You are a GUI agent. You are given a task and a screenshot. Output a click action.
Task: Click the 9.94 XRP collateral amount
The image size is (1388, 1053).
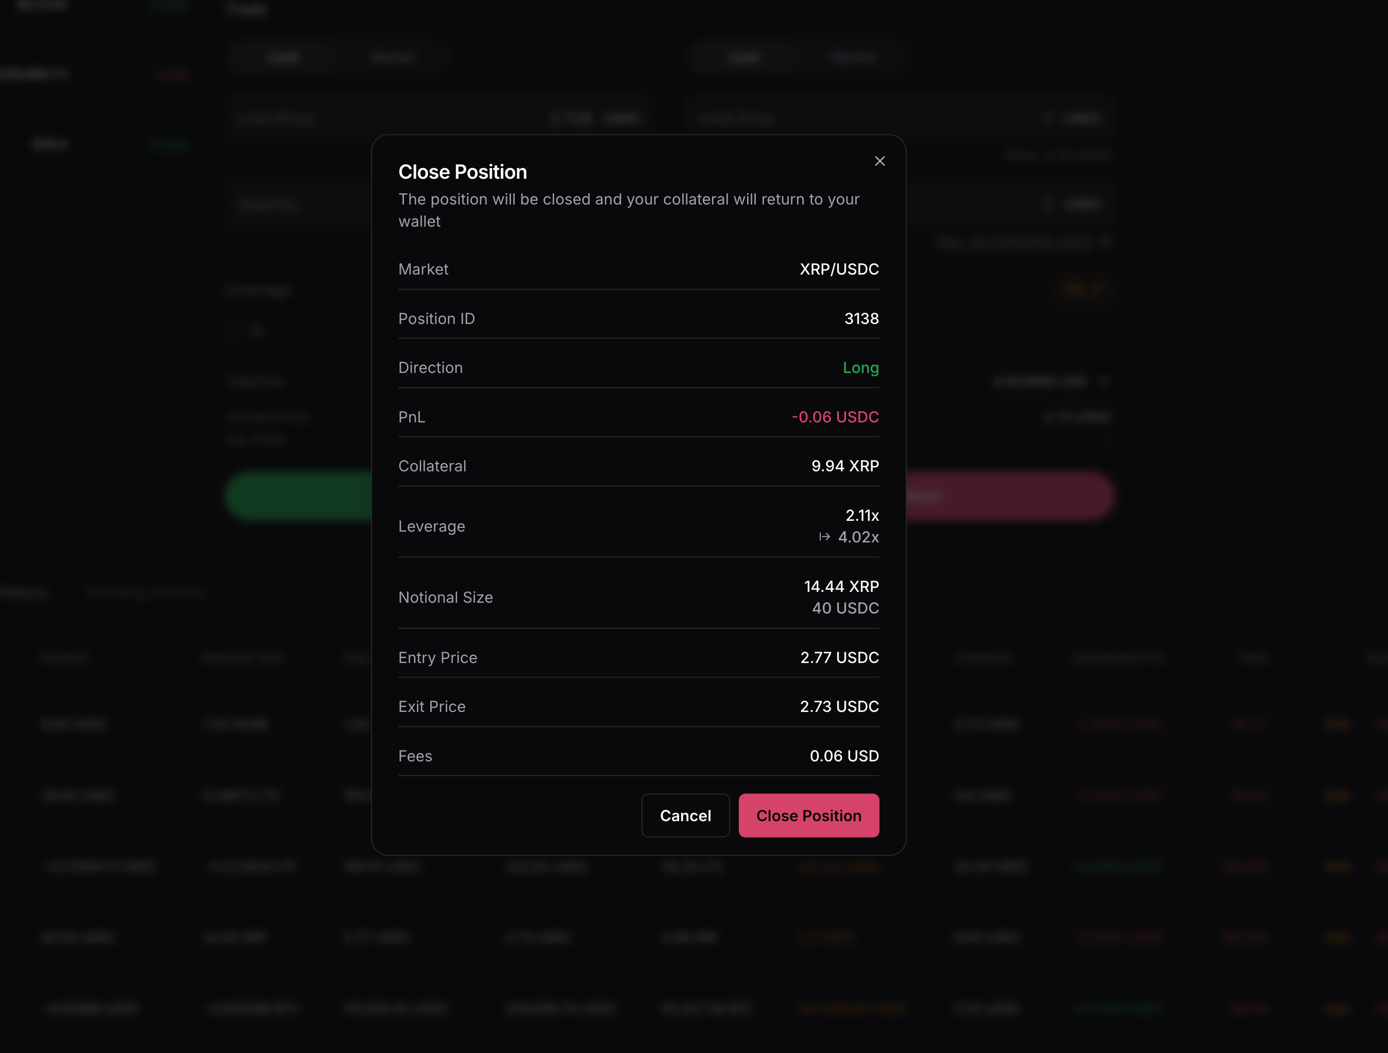click(x=844, y=466)
